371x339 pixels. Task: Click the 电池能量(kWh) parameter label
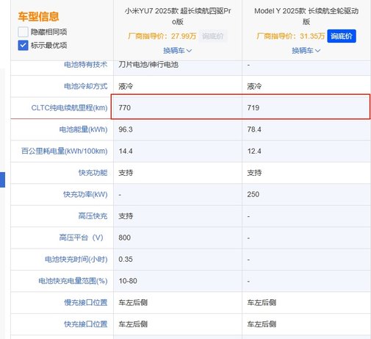[x=83, y=129]
